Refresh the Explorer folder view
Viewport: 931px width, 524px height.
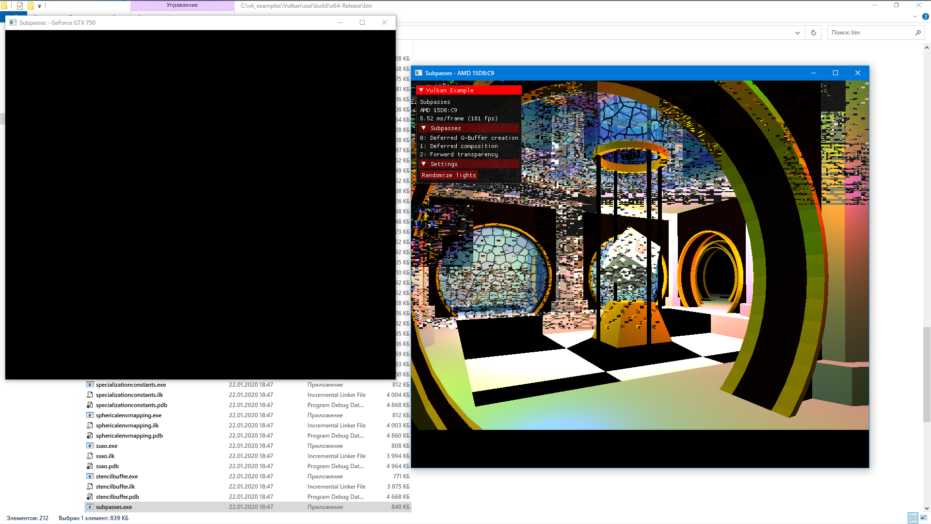813,33
